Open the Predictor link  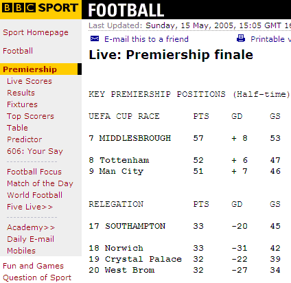click(24, 139)
